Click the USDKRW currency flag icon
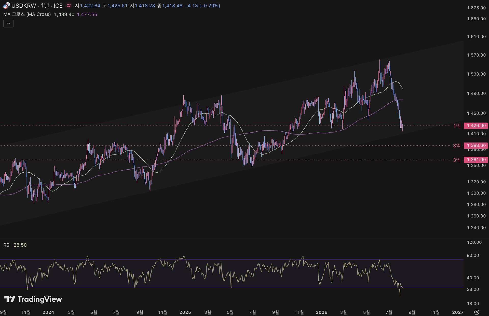Screen dimensions: 489x316 6,5
